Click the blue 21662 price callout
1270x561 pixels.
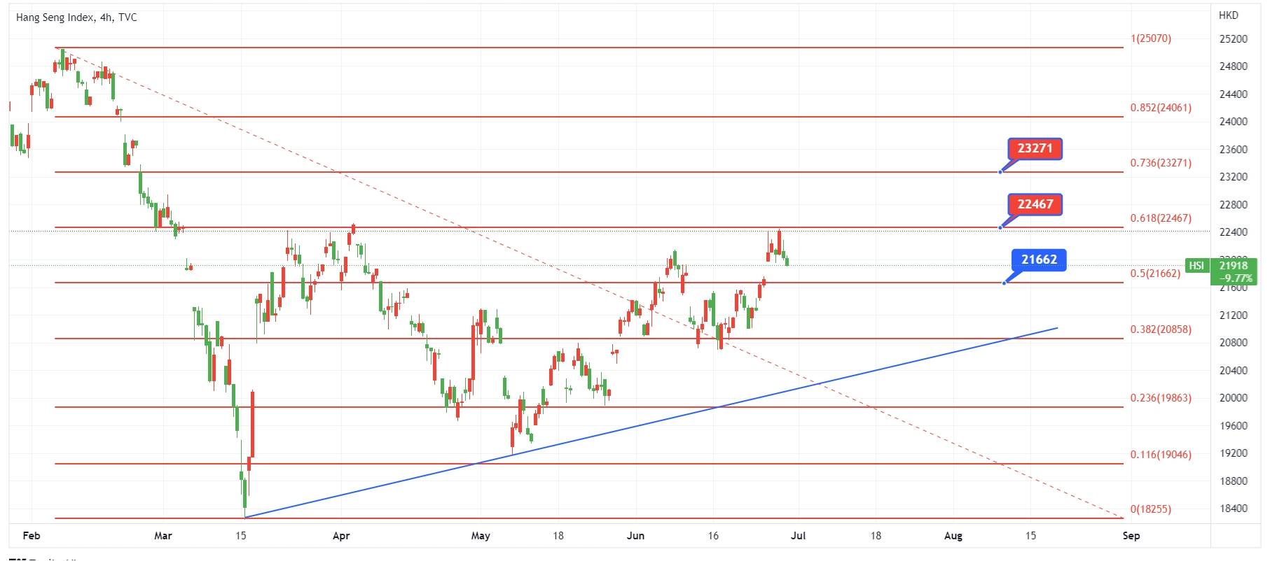click(1039, 260)
